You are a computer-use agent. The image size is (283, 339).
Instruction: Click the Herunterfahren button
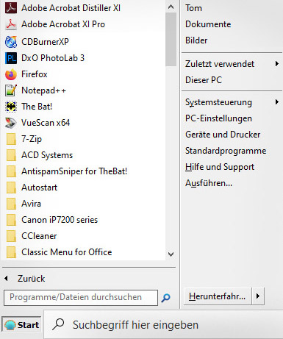click(x=218, y=296)
